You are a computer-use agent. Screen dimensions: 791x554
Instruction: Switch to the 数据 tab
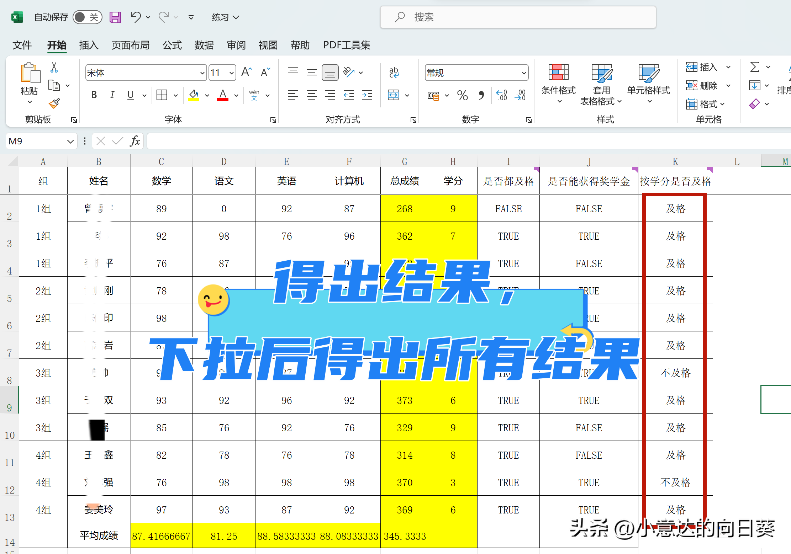204,45
